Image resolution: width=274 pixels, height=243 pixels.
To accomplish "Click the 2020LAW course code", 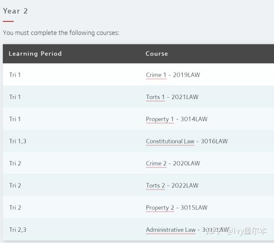I will (x=187, y=163).
